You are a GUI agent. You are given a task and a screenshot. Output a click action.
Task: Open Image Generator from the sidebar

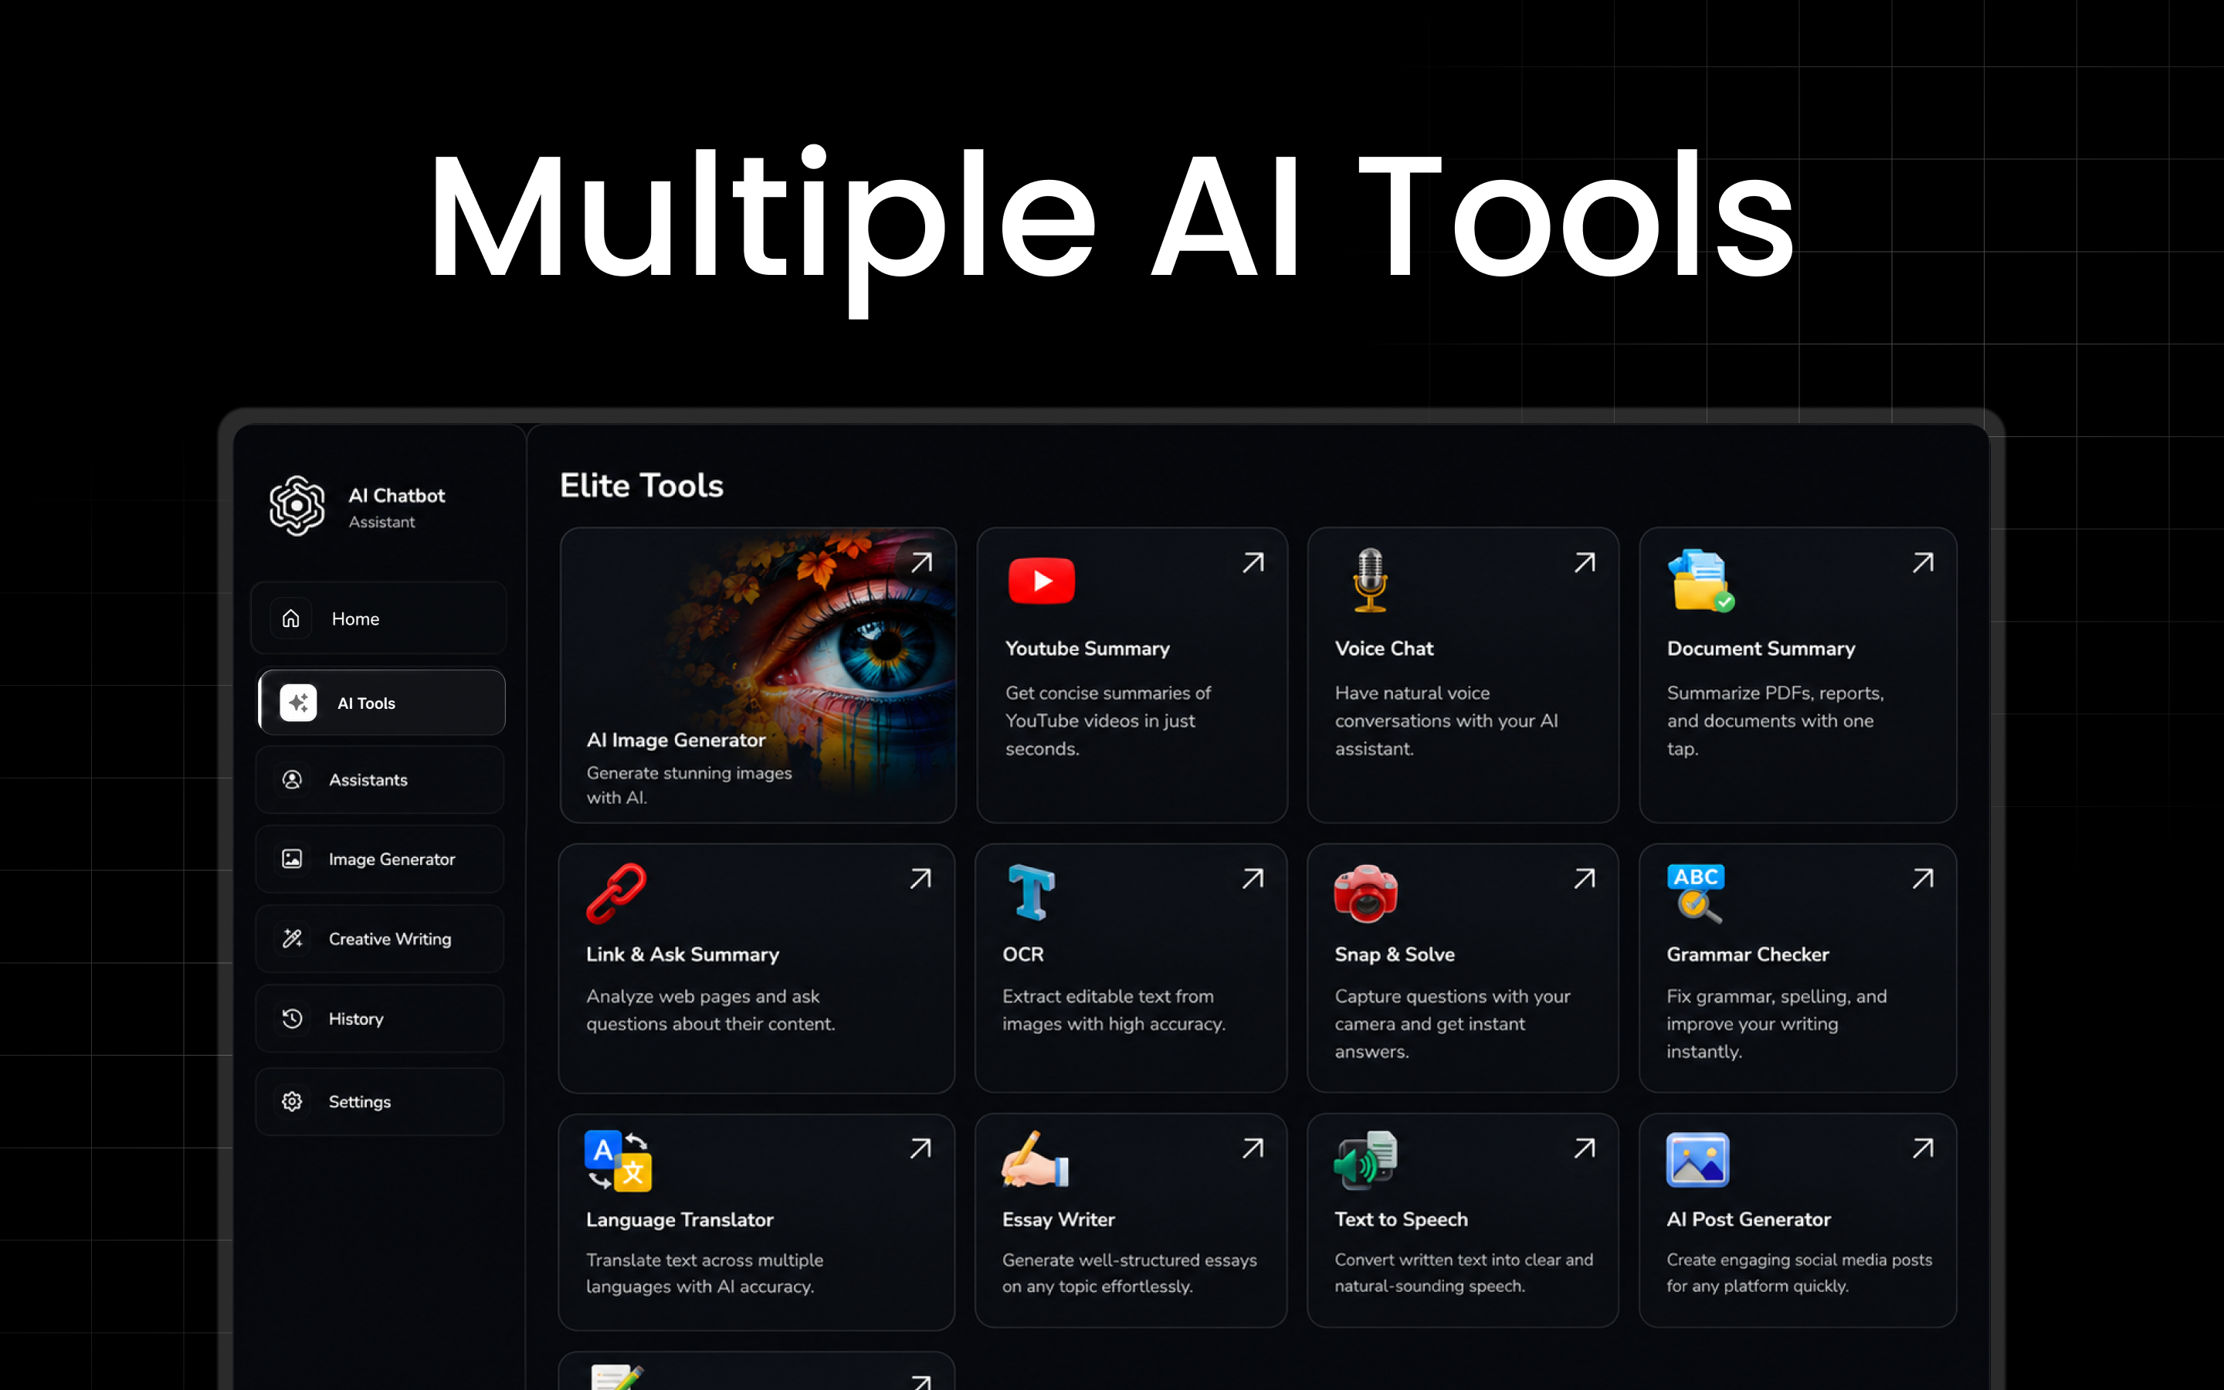click(380, 859)
